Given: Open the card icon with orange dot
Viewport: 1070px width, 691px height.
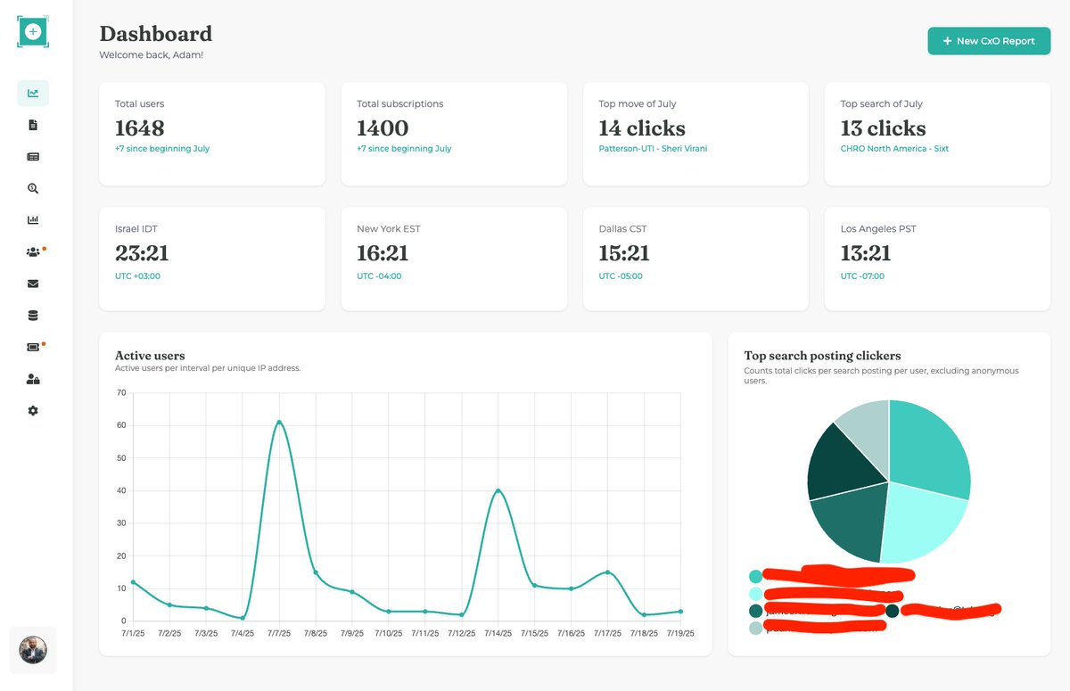Looking at the screenshot, I should tap(34, 347).
